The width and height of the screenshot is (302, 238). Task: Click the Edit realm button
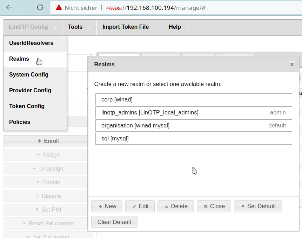point(140,206)
